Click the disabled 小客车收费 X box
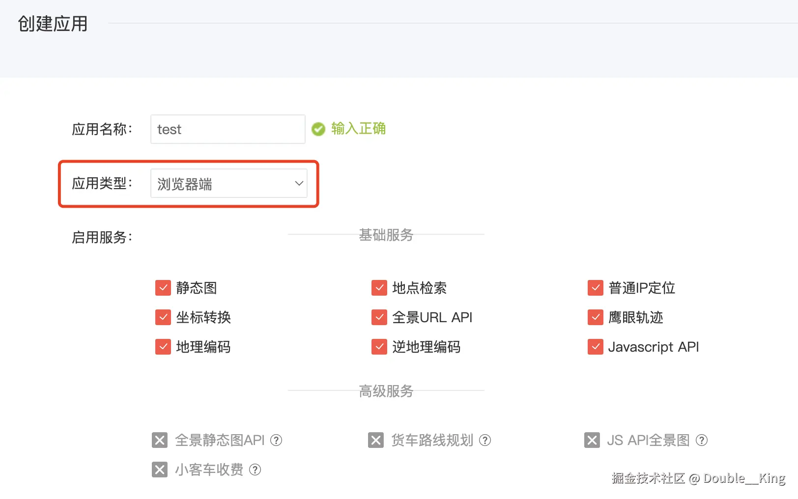The height and width of the screenshot is (499, 798). point(160,470)
